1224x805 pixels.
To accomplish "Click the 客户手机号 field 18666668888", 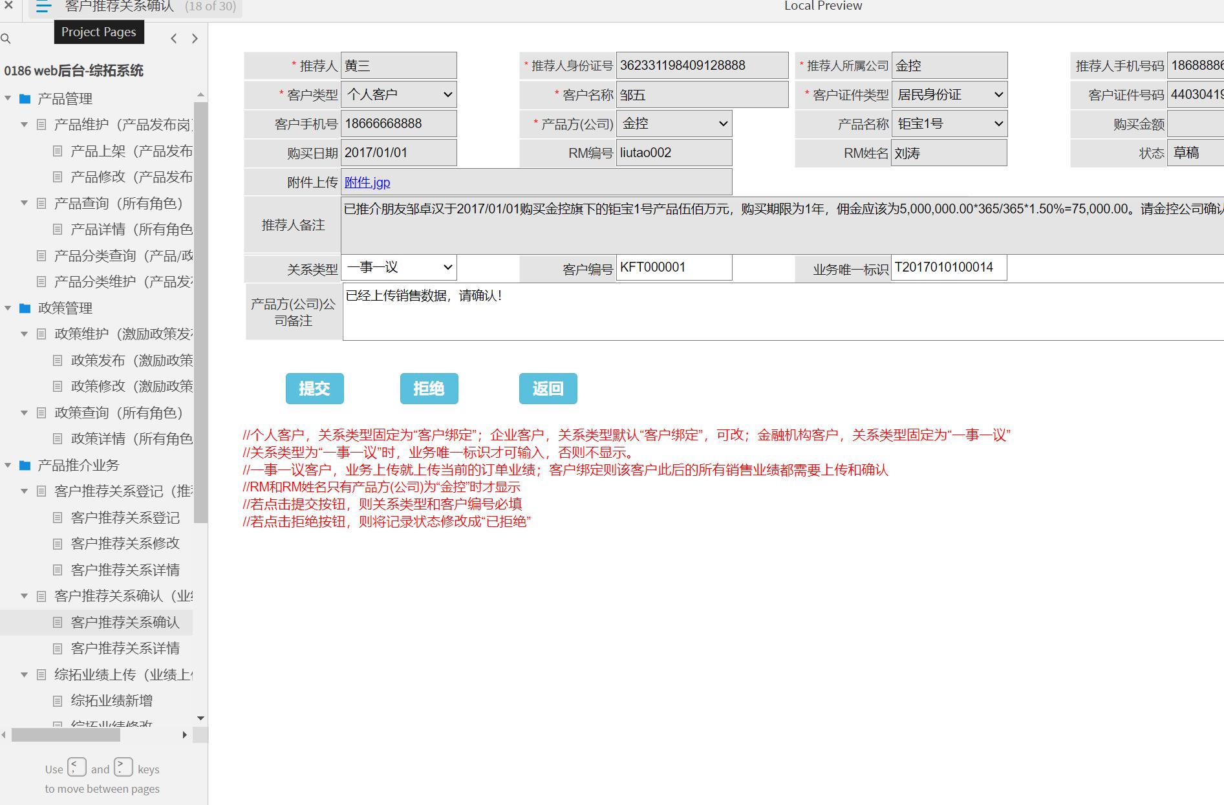I will pos(399,123).
